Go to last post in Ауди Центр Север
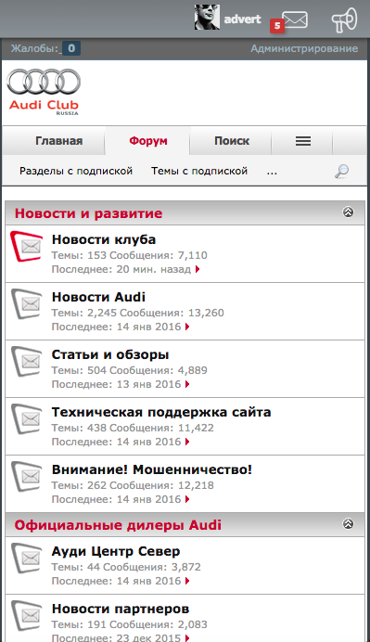This screenshot has width=370, height=642. click(187, 581)
